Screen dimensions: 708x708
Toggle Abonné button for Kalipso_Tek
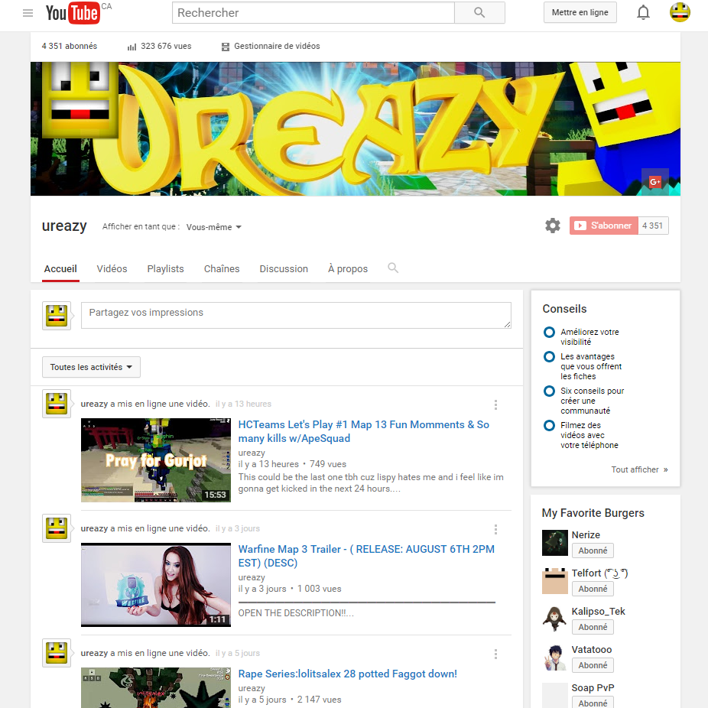(593, 627)
